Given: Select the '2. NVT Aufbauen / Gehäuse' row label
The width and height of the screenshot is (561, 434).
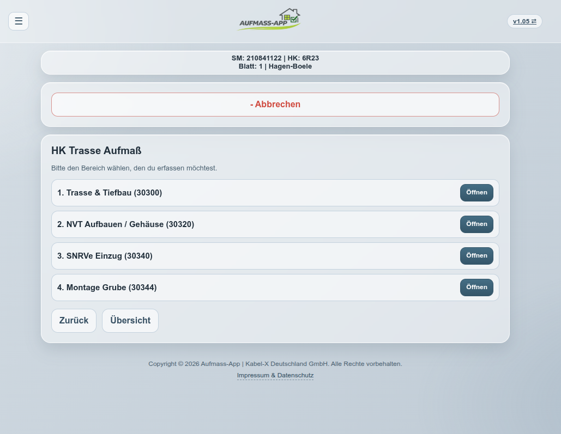Looking at the screenshot, I should tap(125, 224).
